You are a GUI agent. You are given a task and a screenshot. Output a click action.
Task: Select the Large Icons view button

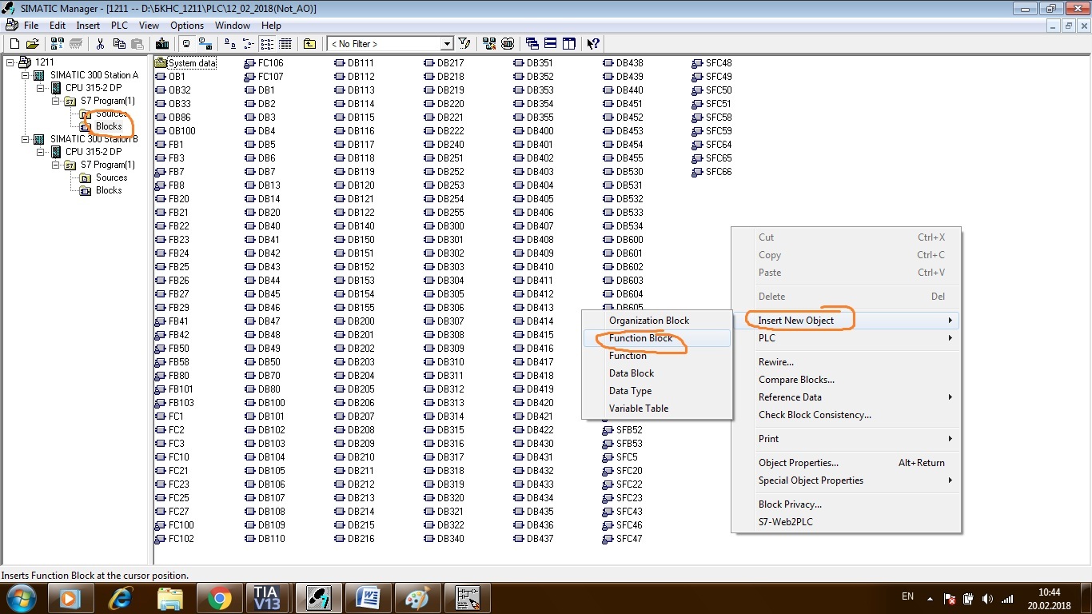pos(230,44)
